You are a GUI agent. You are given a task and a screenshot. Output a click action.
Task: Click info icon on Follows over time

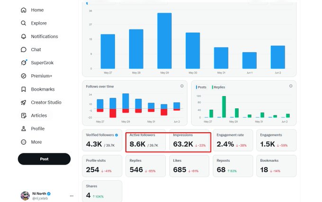(182, 86)
